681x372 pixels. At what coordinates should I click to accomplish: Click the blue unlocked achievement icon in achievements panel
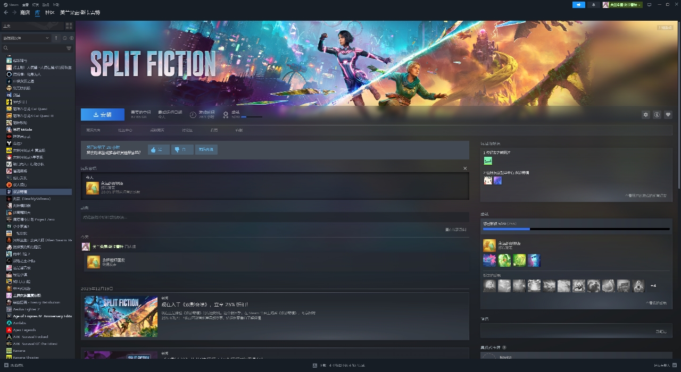(x=534, y=260)
